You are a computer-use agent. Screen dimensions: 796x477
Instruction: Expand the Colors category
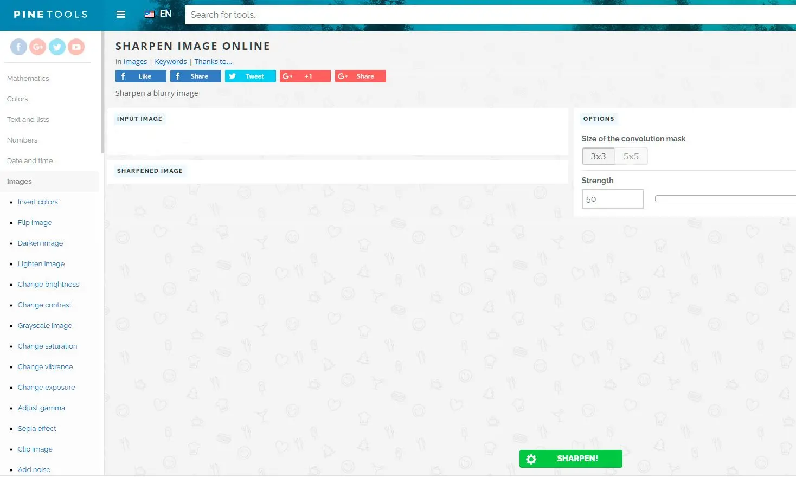coord(17,99)
